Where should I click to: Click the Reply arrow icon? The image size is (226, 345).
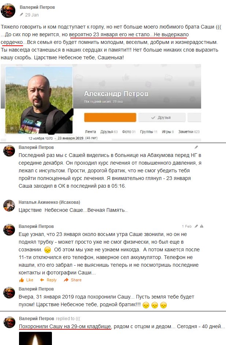(x=42, y=280)
